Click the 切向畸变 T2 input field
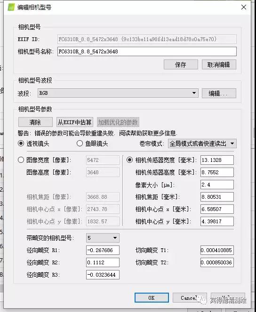 tap(217, 262)
